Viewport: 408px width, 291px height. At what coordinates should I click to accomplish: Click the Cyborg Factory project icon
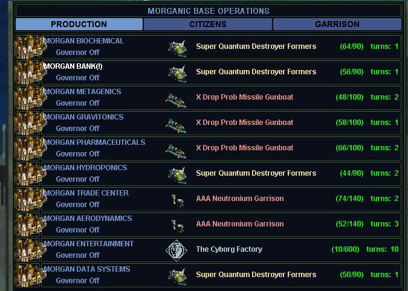175,249
